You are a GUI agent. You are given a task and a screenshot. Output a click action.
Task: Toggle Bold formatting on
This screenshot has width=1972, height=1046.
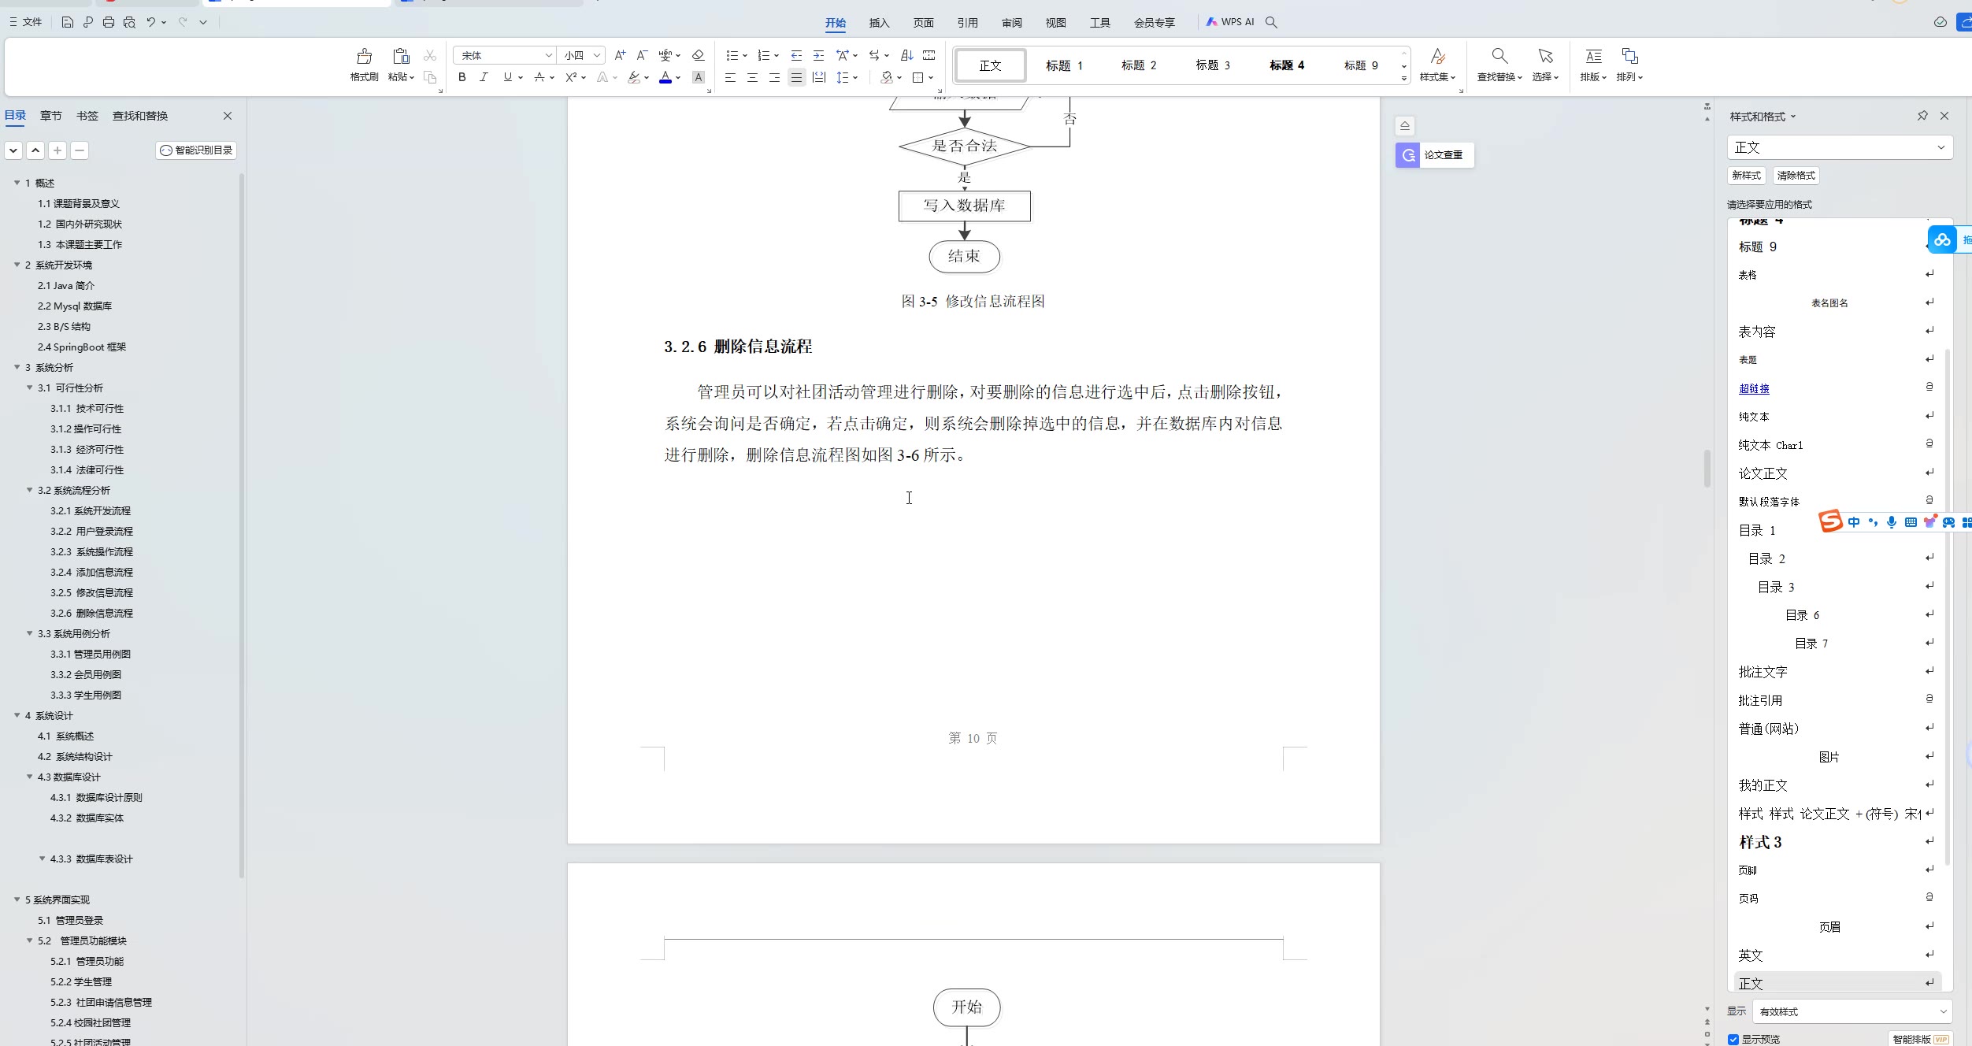click(462, 77)
